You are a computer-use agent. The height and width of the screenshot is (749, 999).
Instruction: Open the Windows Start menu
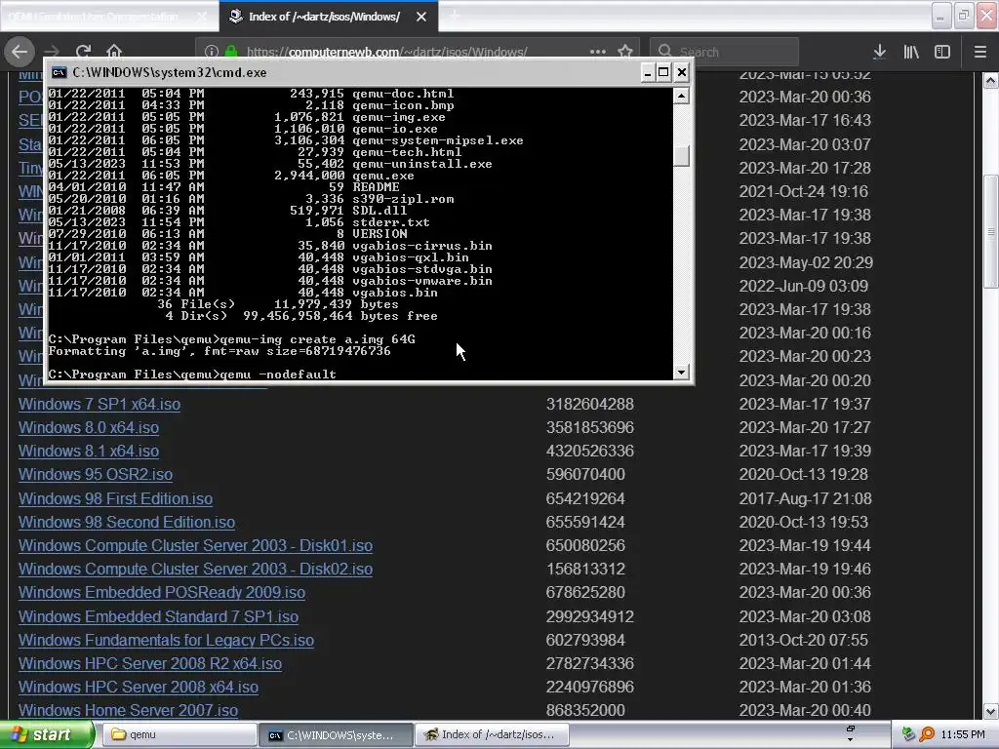[47, 734]
